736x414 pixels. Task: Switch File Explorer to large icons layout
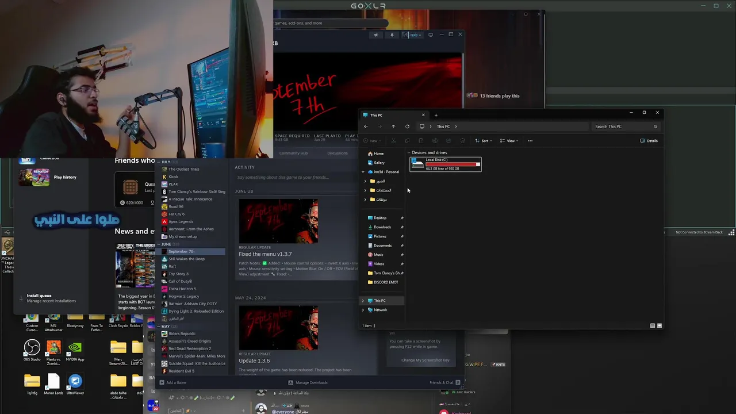coord(660,325)
